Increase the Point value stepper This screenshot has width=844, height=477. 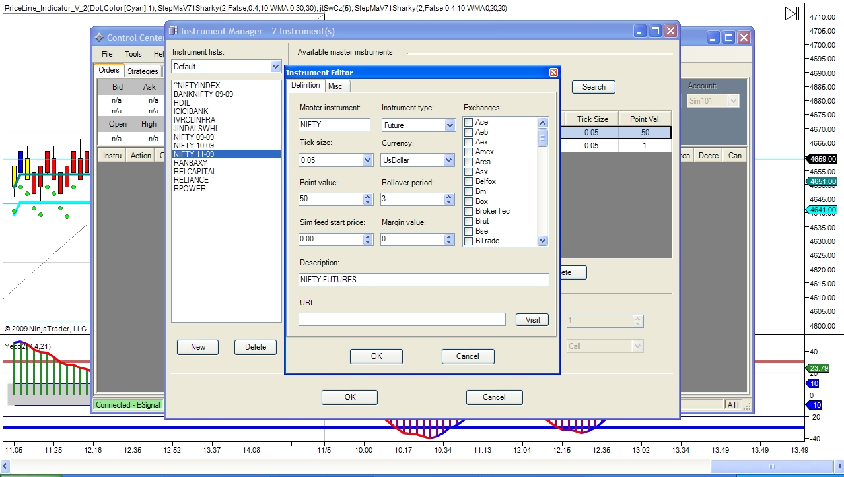[368, 196]
